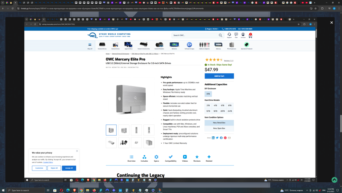Click Reject All in cookie banner
The image size is (342, 193).
54,168
